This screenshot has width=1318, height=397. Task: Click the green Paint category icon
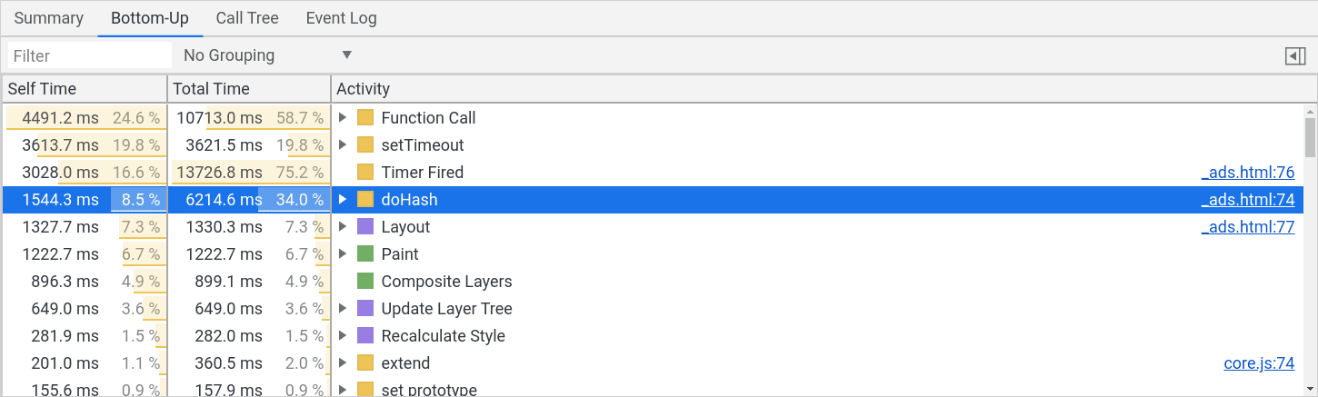click(x=365, y=254)
